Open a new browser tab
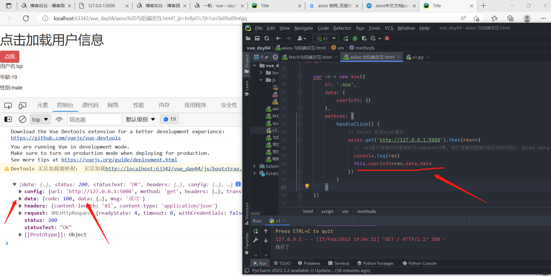This screenshot has width=551, height=276. click(x=484, y=6)
